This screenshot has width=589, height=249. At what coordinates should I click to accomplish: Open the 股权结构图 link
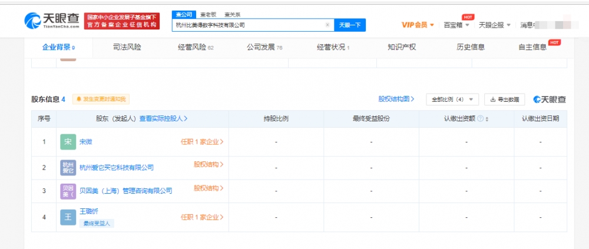pyautogui.click(x=396, y=99)
